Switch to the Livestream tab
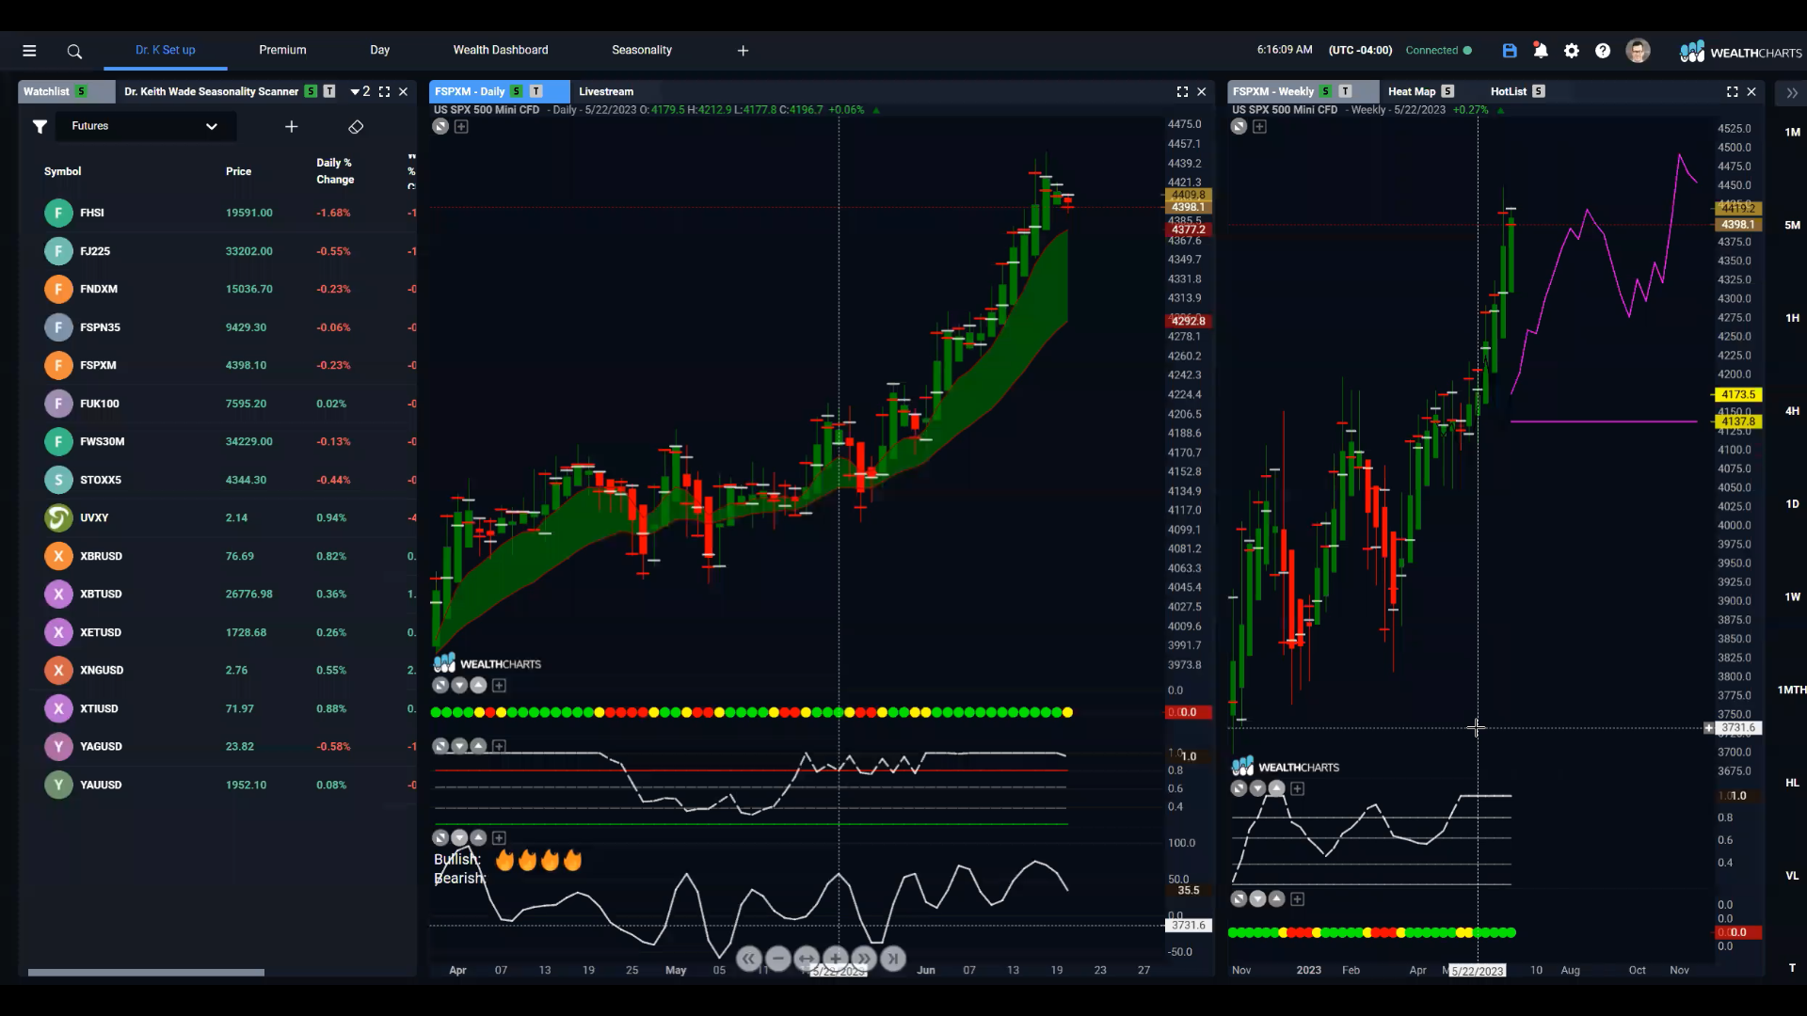 coord(606,91)
